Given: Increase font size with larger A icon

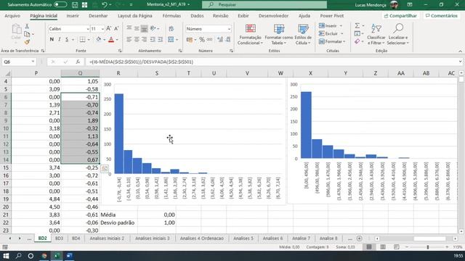Looking at the screenshot, I should 108,29.
